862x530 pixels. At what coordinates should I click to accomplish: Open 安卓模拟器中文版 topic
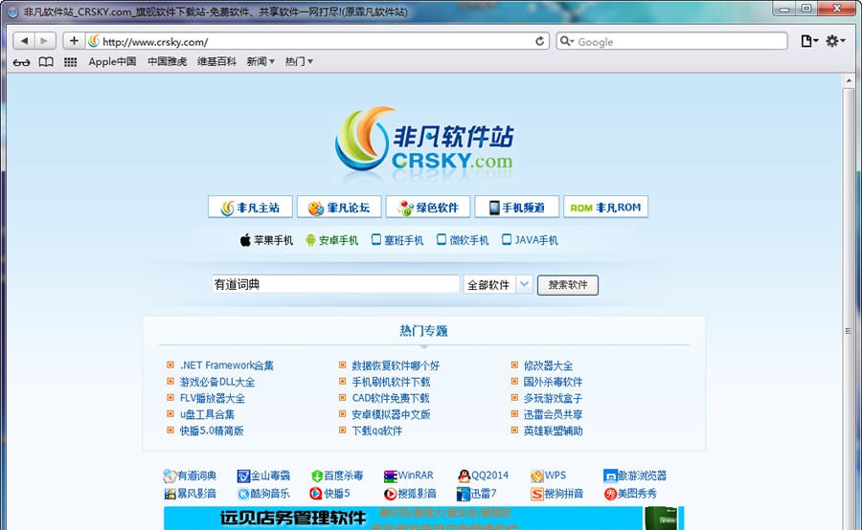click(x=391, y=414)
